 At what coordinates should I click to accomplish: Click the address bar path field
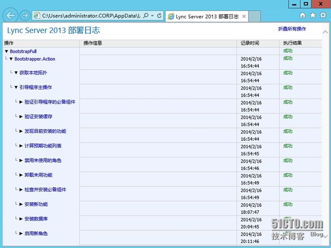(x=91, y=16)
